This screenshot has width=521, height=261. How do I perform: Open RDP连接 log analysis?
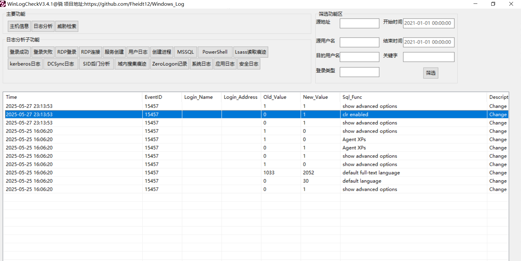(91, 52)
